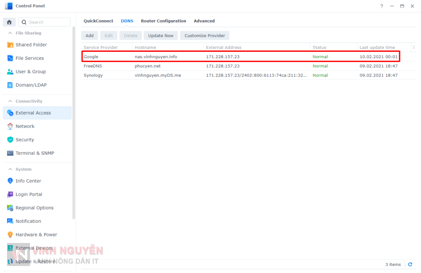Click the Add button

tap(89, 36)
